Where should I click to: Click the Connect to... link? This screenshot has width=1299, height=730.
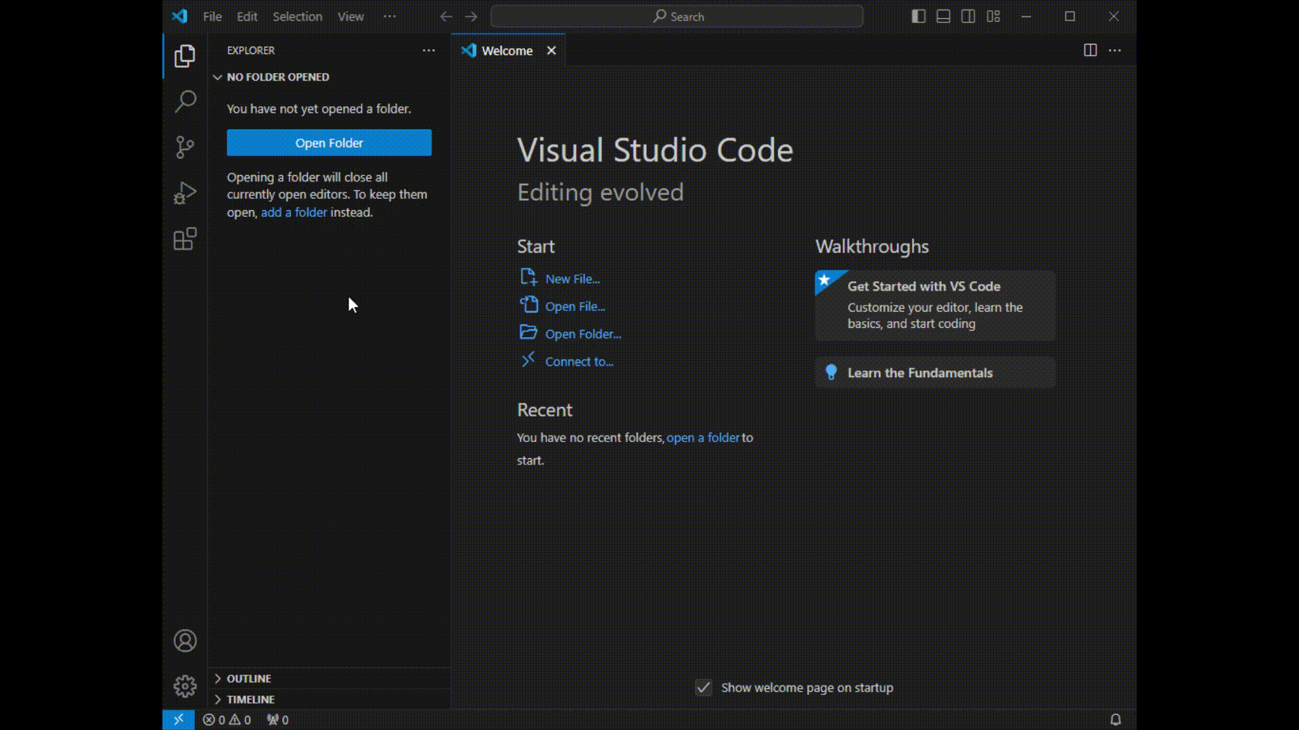coord(579,362)
